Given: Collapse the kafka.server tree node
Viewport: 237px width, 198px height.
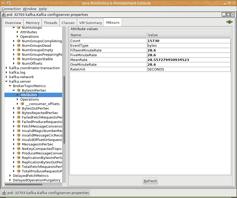Looking at the screenshot, I should point(6,81).
